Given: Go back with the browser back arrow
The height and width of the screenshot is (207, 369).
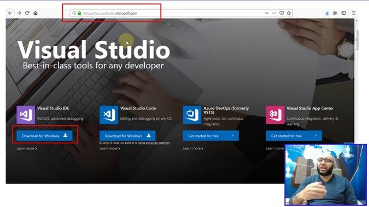Looking at the screenshot, I should coord(10,13).
